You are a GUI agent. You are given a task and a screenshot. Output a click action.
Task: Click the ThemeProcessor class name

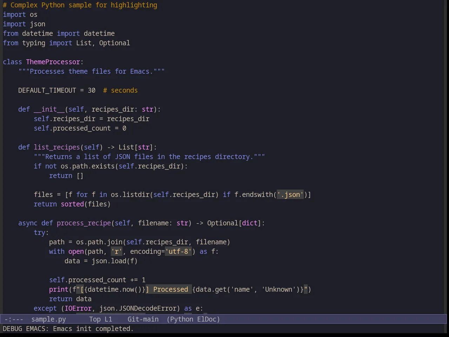(53, 62)
